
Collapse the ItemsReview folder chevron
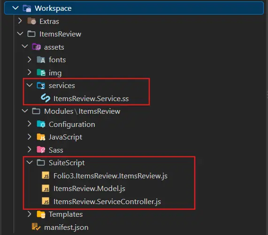[x=20, y=33]
